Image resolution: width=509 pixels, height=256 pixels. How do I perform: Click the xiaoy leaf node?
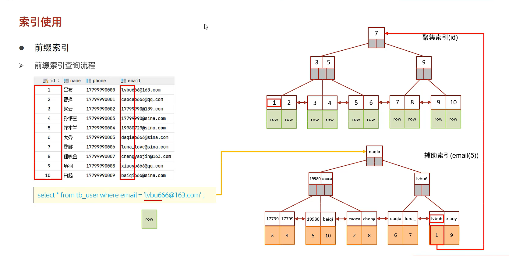coord(451,218)
